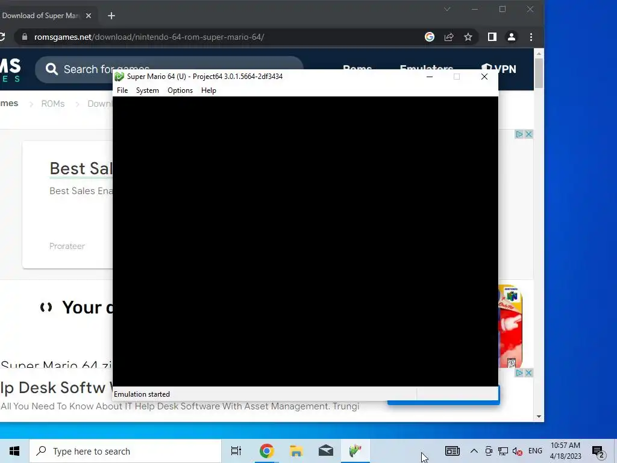Click the Chrome address bar URL

pyautogui.click(x=149, y=37)
